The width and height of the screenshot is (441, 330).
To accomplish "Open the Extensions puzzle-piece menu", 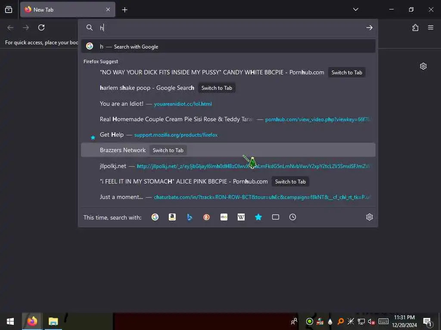I will (415, 27).
